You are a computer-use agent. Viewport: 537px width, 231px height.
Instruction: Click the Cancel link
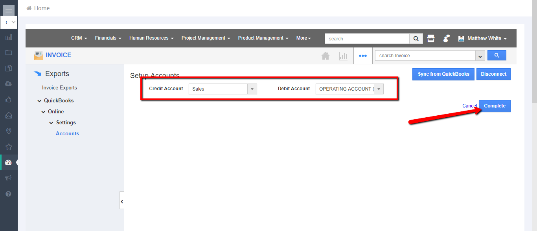[469, 106]
